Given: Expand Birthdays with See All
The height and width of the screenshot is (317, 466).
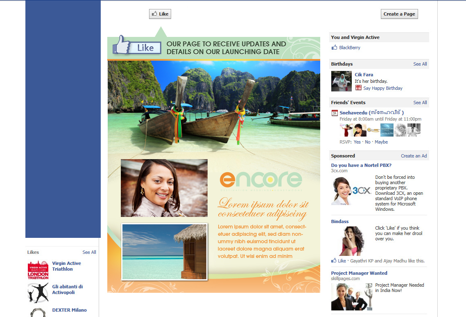Looking at the screenshot, I should coord(420,64).
